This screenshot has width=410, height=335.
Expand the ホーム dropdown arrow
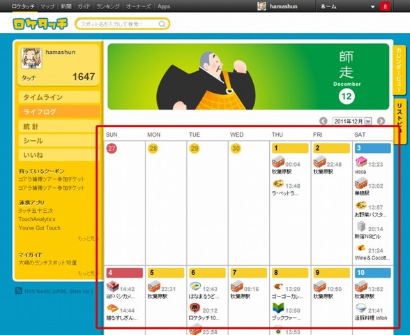pyautogui.click(x=372, y=7)
